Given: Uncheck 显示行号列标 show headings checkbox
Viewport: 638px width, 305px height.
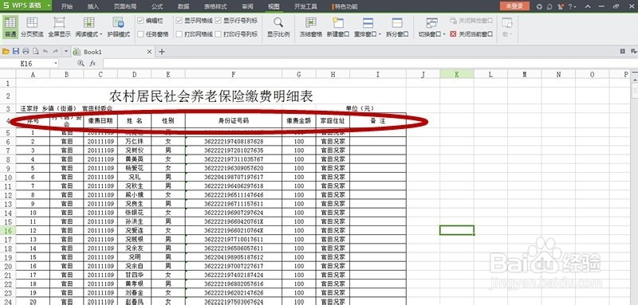Looking at the screenshot, I should (x=218, y=21).
